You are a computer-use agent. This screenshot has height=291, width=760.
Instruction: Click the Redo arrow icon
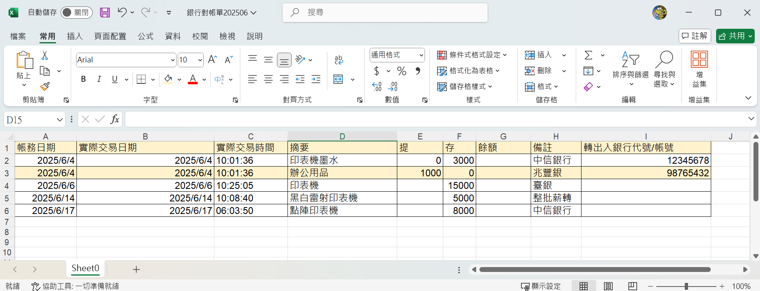(146, 13)
